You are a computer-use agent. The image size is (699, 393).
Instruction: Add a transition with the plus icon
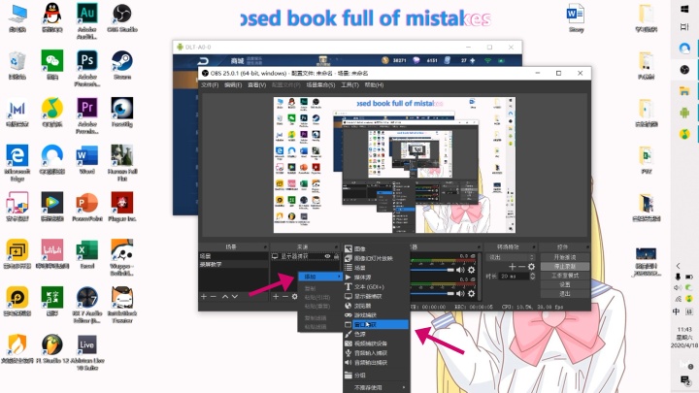[512, 267]
